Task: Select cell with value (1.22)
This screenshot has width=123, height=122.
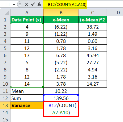Action: 61,34
